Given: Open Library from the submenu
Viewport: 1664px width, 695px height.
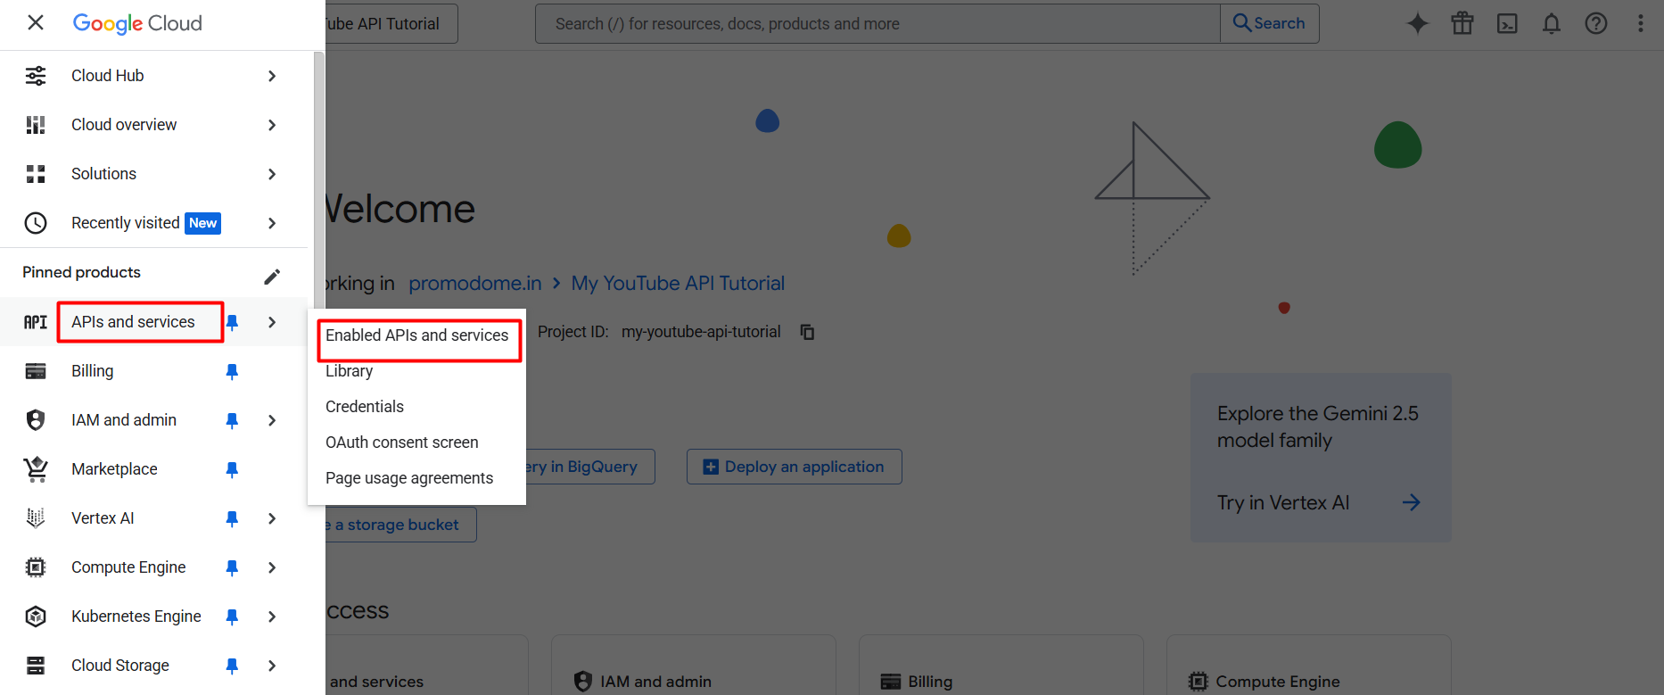Looking at the screenshot, I should pyautogui.click(x=416, y=371).
